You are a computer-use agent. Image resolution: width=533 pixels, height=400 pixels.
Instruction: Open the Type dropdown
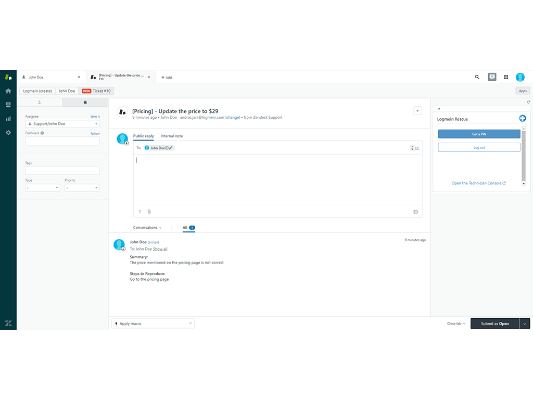[42, 187]
